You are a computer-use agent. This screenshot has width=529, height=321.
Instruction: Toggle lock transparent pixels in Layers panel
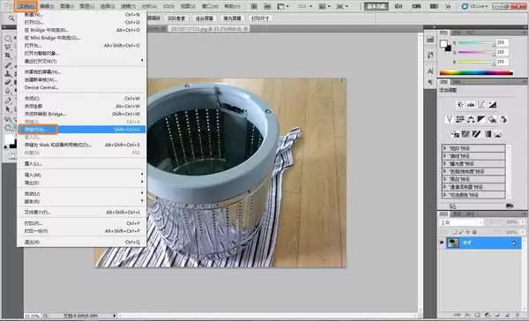(x=454, y=232)
